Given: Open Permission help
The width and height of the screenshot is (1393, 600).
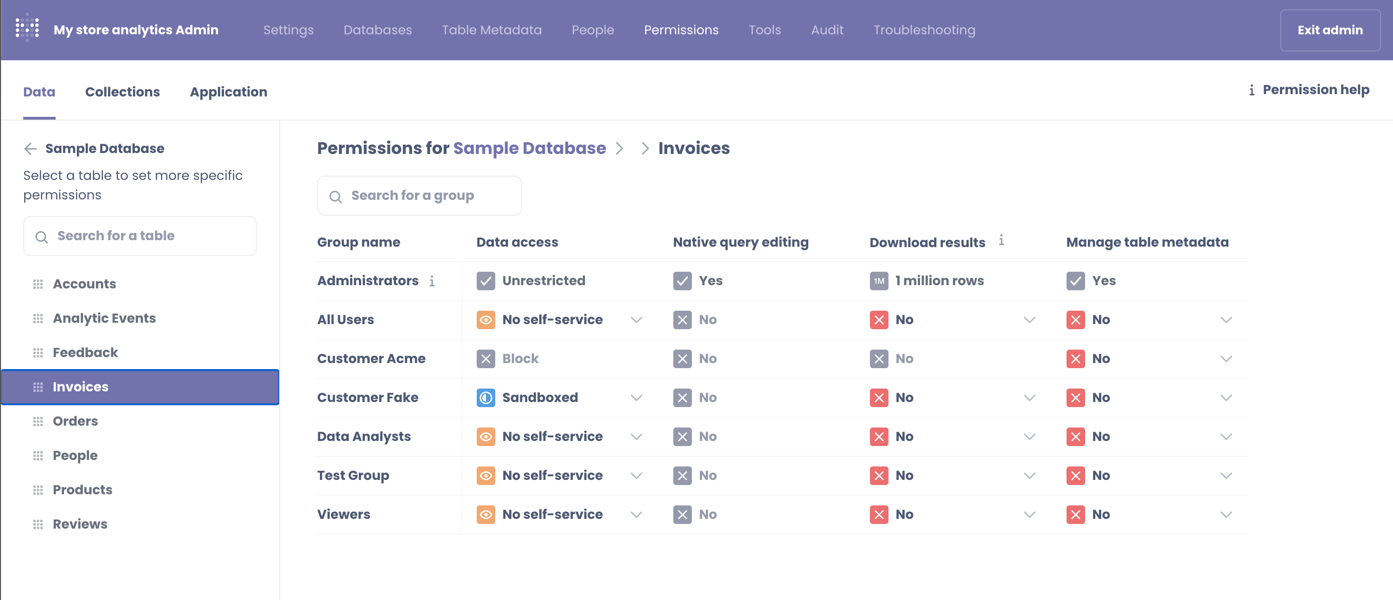Looking at the screenshot, I should click(x=1315, y=90).
